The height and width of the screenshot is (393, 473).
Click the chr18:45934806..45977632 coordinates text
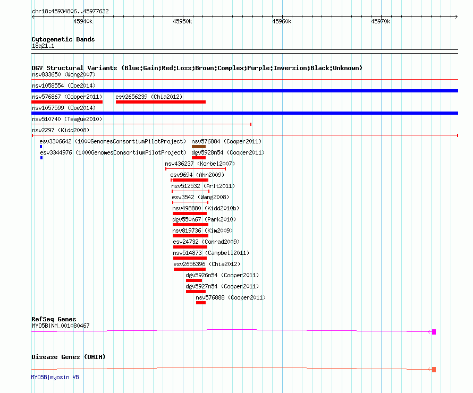[x=70, y=11]
